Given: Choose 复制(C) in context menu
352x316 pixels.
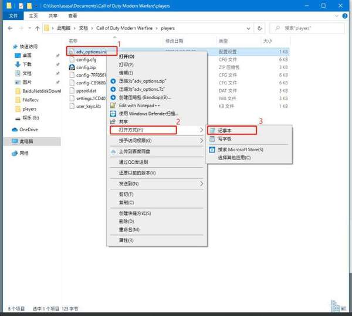Looking at the screenshot, I should pos(157,202).
